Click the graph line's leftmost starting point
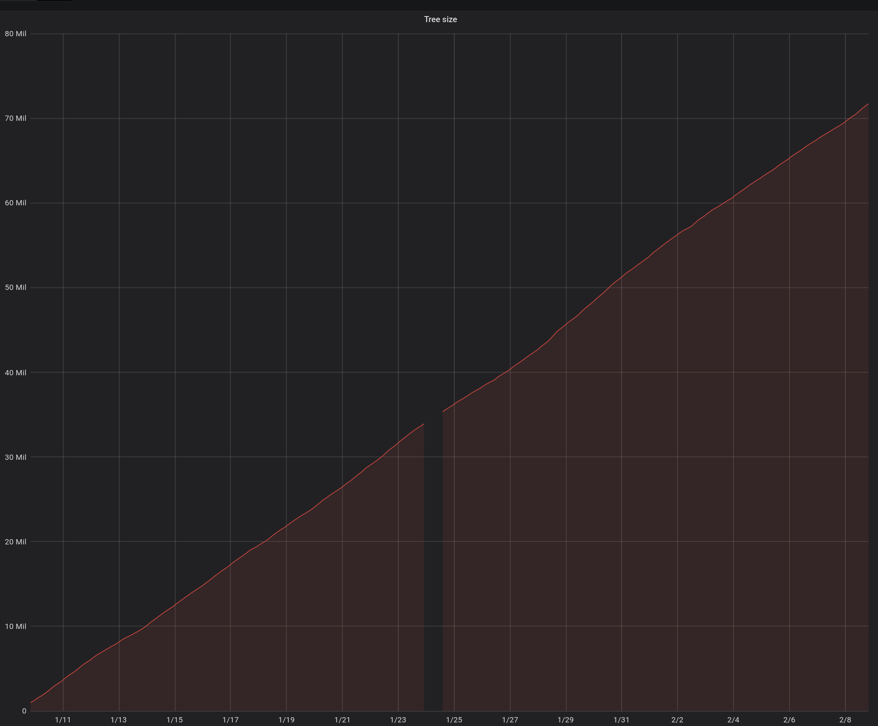The image size is (878, 726). point(31,703)
